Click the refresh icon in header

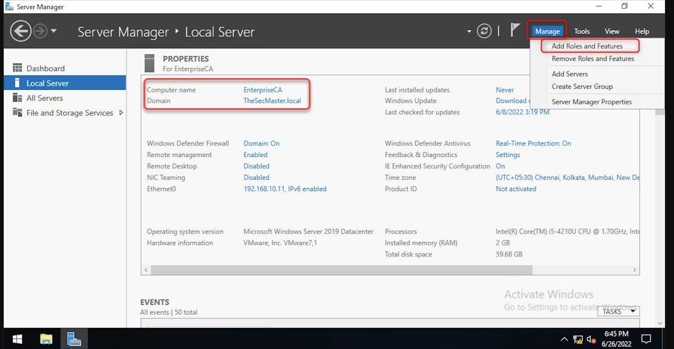[484, 31]
